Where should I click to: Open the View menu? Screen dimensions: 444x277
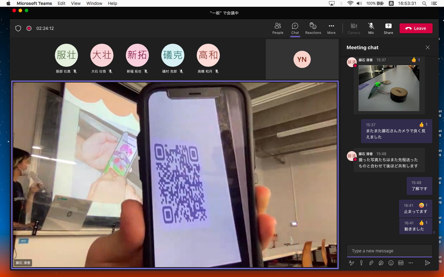(x=76, y=3)
